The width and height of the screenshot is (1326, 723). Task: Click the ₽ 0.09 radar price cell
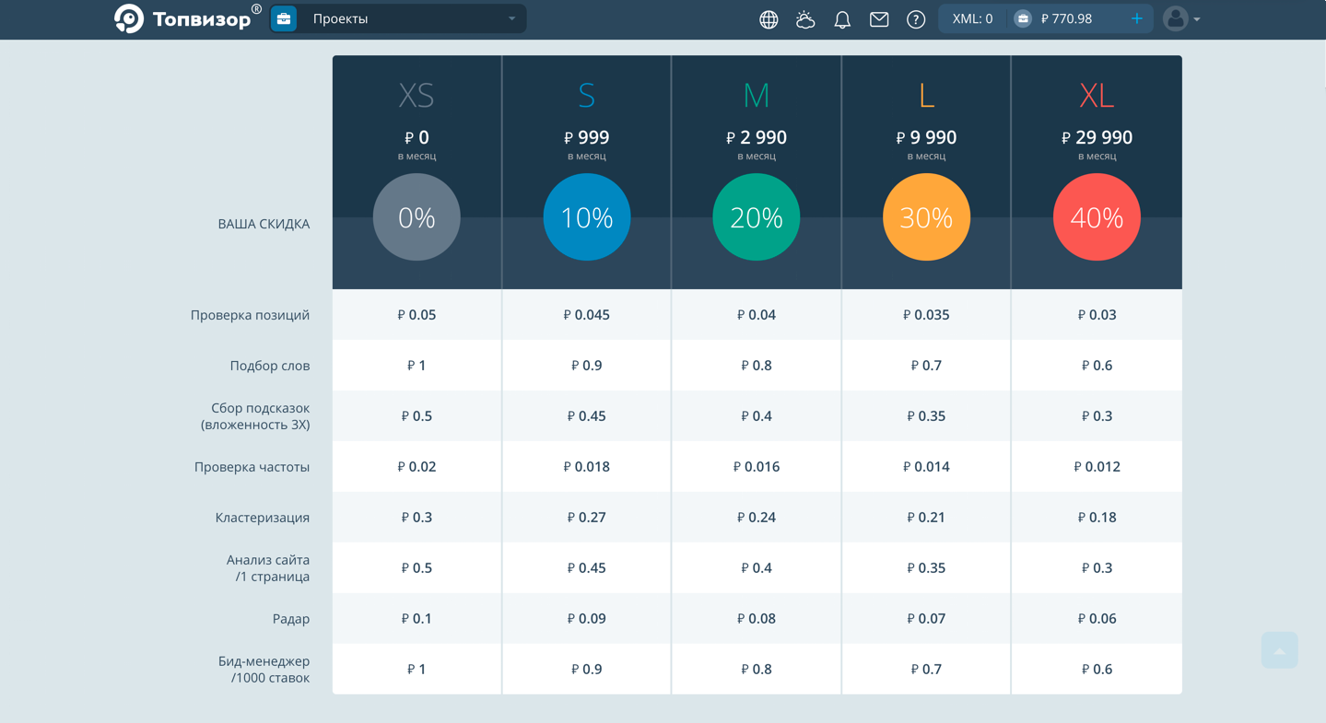pos(586,619)
